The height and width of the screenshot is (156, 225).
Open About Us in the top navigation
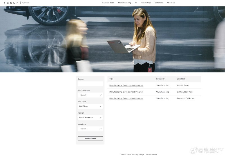[171, 3]
